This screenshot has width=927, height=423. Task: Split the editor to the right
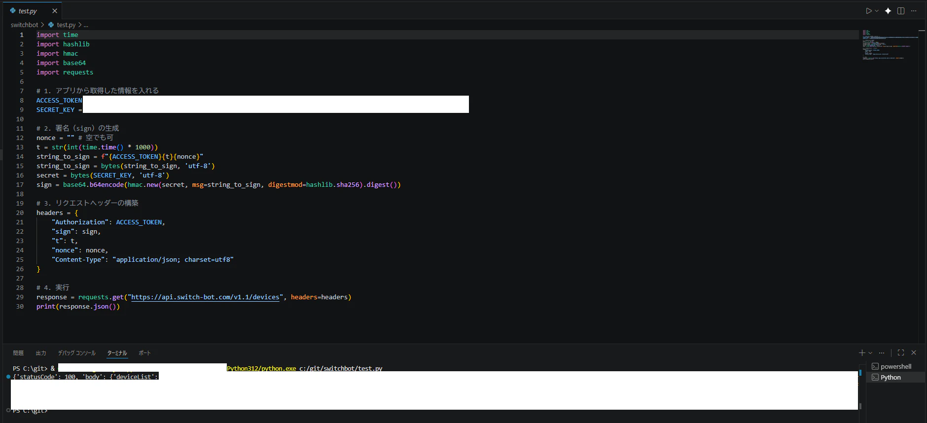click(x=901, y=11)
